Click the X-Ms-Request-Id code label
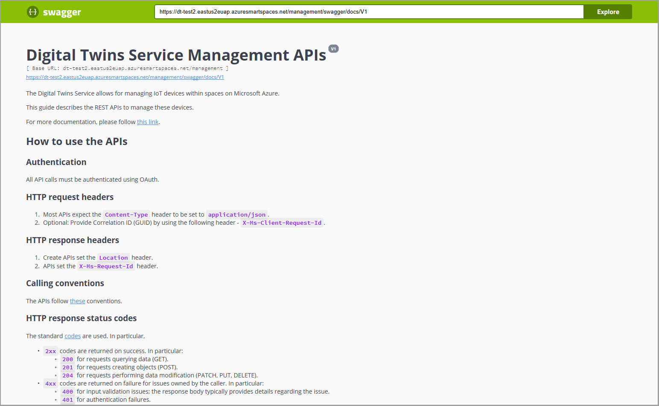The height and width of the screenshot is (406, 659). pos(106,266)
